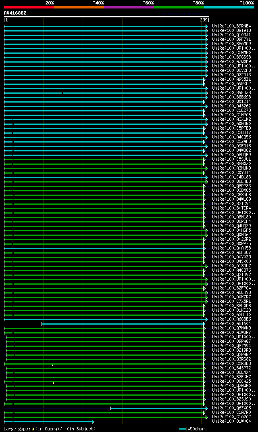Click label UniRef100_A9E316

point(231,146)
